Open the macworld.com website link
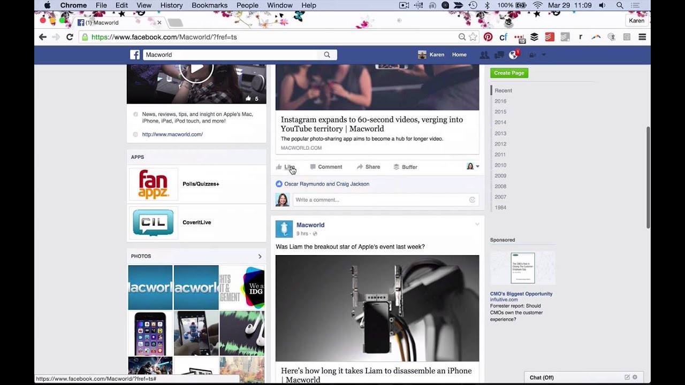The image size is (685, 385). coord(172,134)
